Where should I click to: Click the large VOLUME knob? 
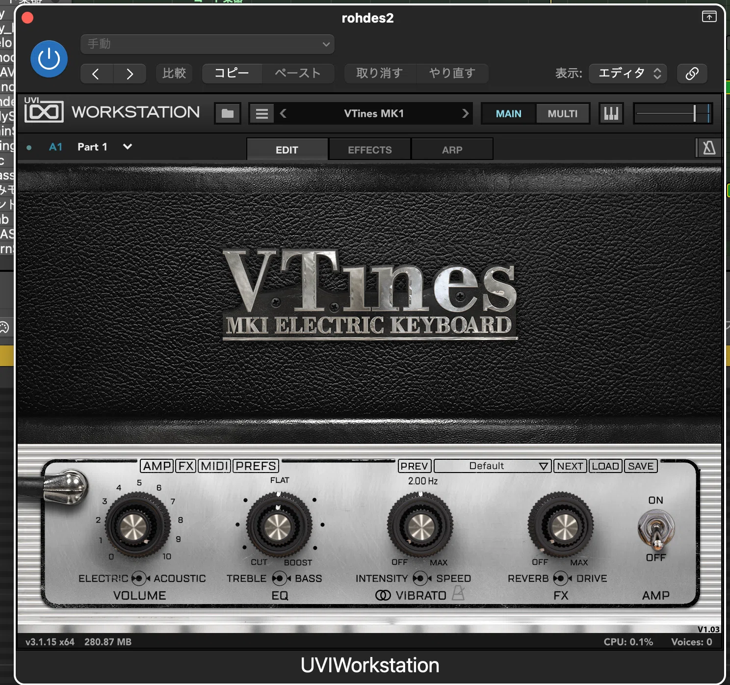138,525
